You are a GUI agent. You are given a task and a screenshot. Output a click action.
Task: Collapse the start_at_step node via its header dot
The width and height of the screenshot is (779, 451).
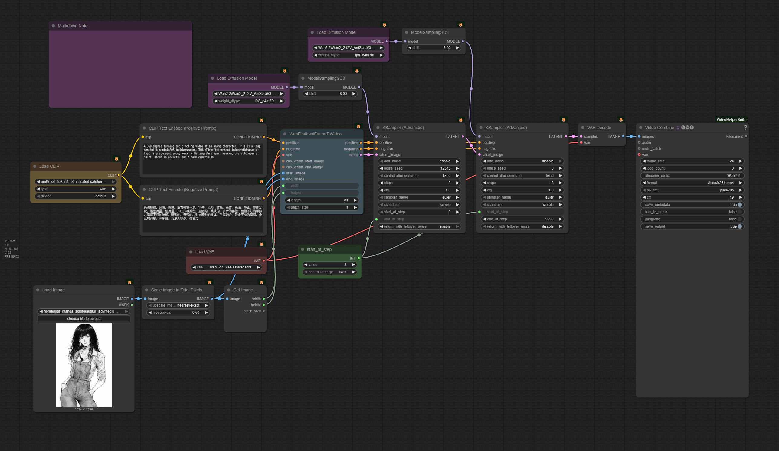coord(303,250)
